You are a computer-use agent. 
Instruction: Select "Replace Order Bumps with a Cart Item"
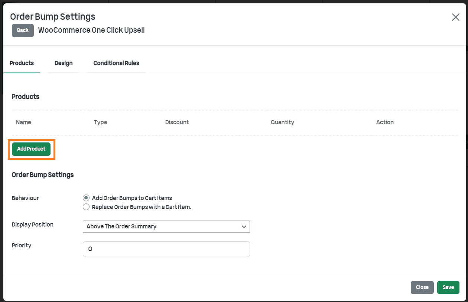pos(86,207)
